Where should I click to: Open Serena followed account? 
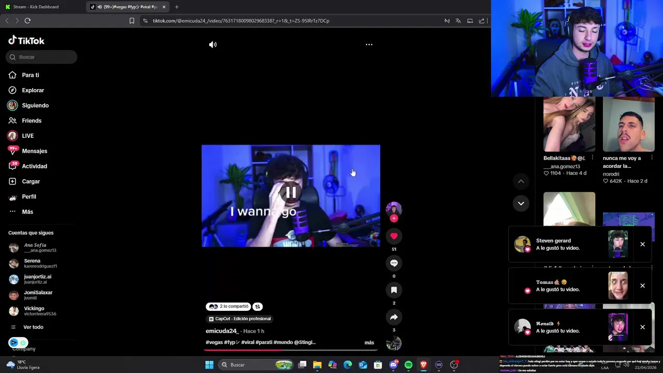tap(33, 263)
